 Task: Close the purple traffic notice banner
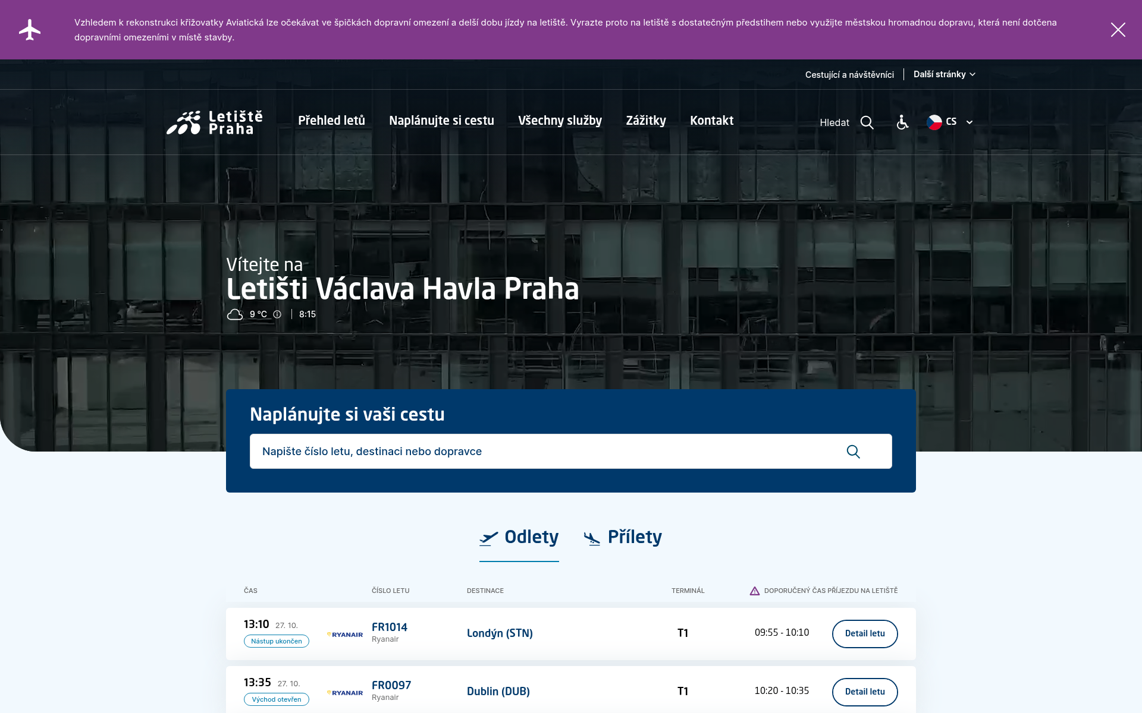pos(1118,30)
